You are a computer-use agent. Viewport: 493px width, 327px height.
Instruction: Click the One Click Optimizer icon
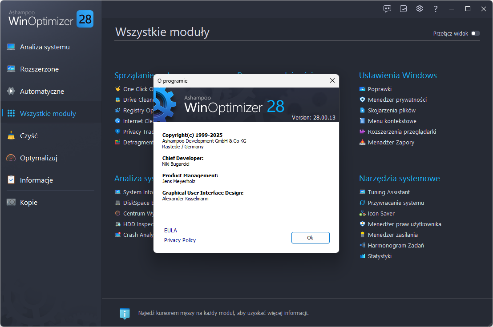[117, 89]
